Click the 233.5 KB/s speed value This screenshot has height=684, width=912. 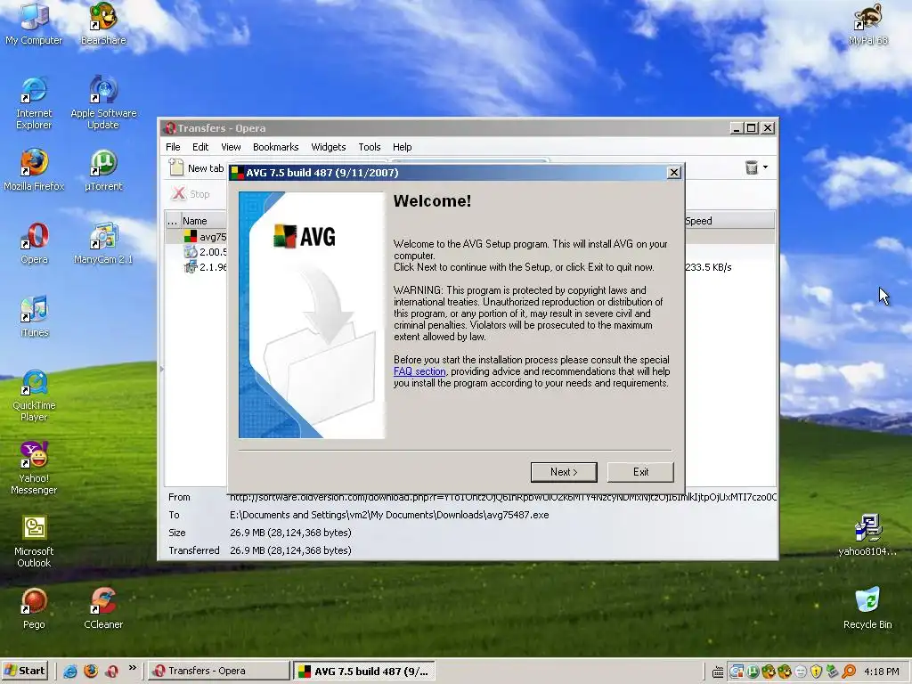[x=708, y=267]
